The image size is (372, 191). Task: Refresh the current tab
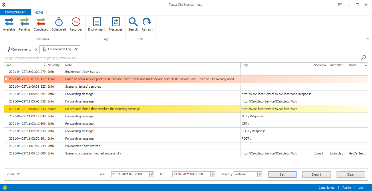point(147,24)
